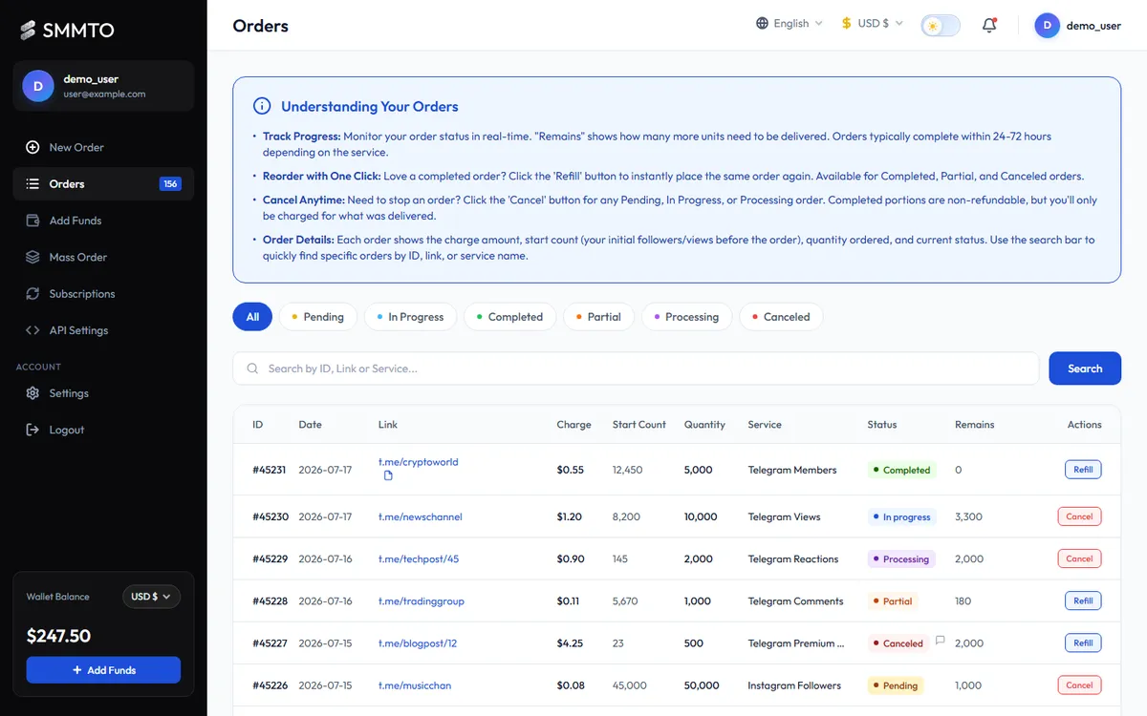Viewport: 1147px width, 716px height.
Task: Click the $247.50 wallet balance
Action: (58, 636)
